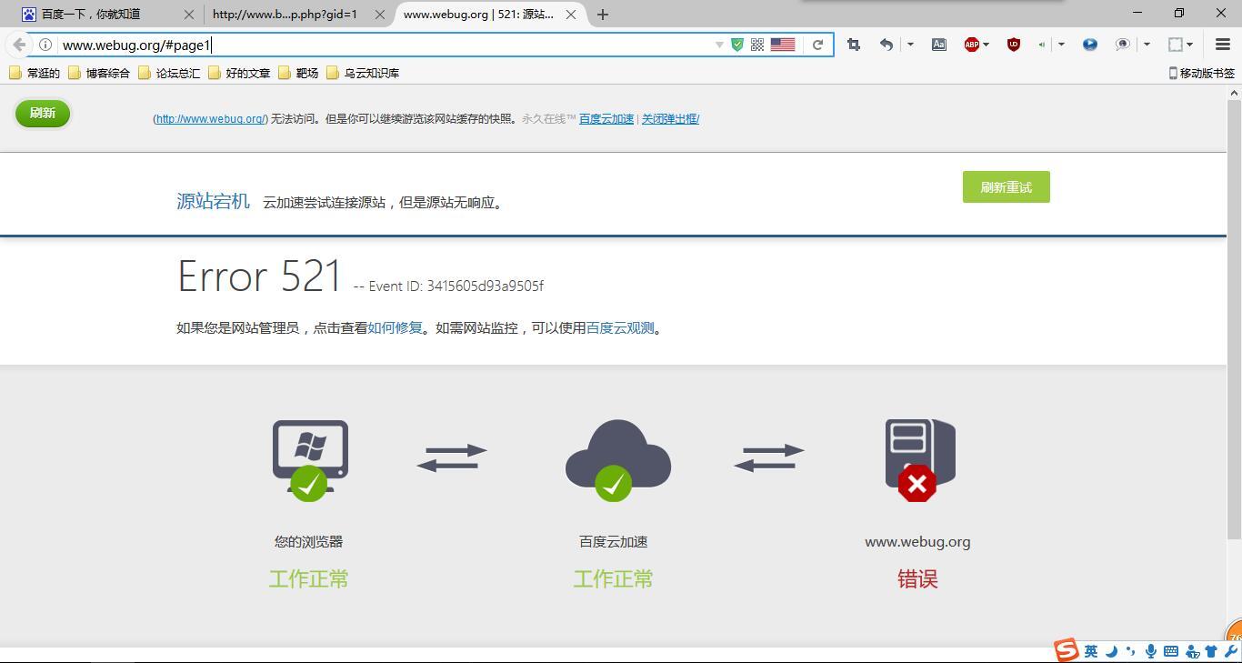Toggle Chinese punctuation in Sogou bar
Image resolution: width=1242 pixels, height=663 pixels.
[1130, 651]
